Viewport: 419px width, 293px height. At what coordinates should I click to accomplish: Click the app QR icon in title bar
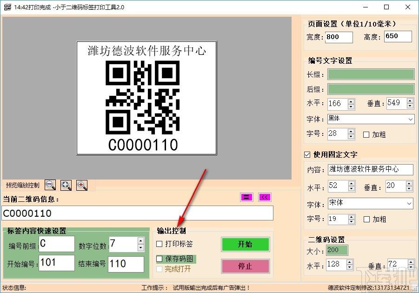[7, 7]
